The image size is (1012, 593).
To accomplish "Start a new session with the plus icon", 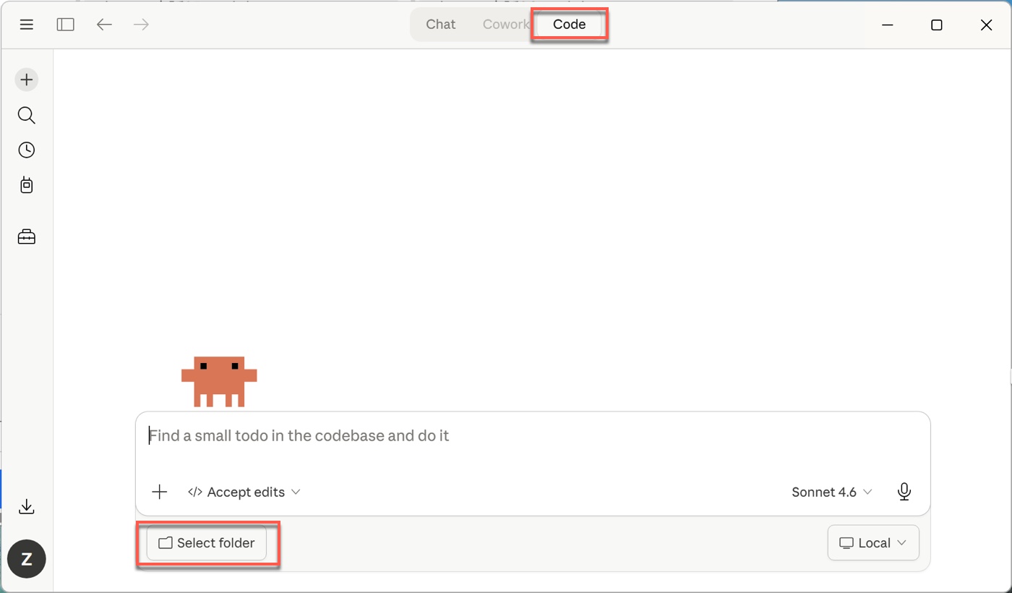I will (x=27, y=80).
